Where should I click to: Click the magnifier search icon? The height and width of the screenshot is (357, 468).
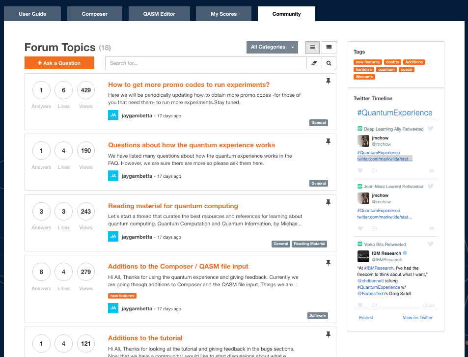click(329, 63)
